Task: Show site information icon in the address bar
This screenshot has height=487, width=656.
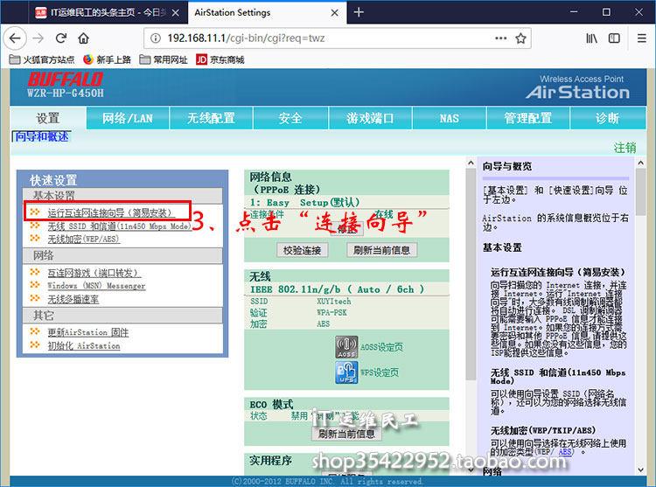Action: [156, 38]
